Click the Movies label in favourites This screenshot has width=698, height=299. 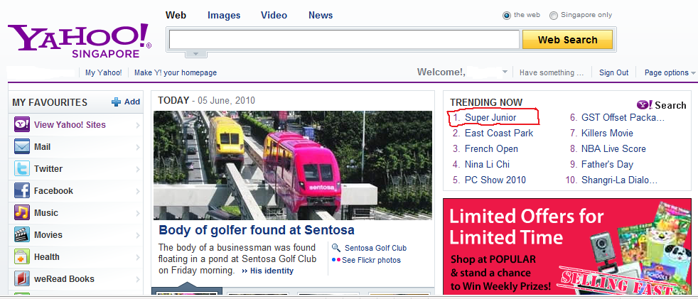click(x=48, y=235)
